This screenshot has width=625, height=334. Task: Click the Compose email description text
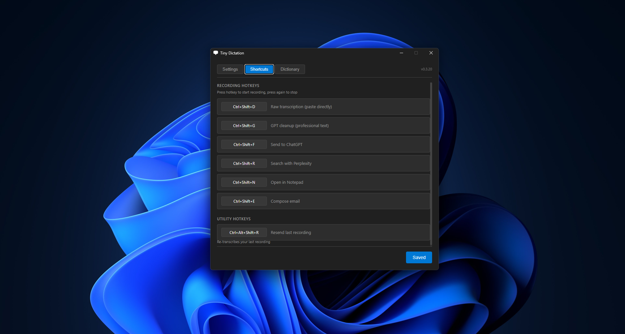[285, 201]
